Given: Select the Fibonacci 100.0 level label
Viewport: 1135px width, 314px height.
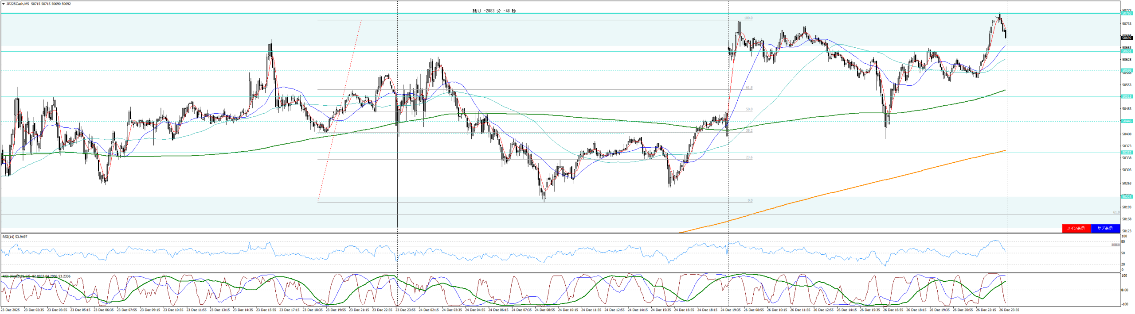Looking at the screenshot, I should pyautogui.click(x=748, y=19).
